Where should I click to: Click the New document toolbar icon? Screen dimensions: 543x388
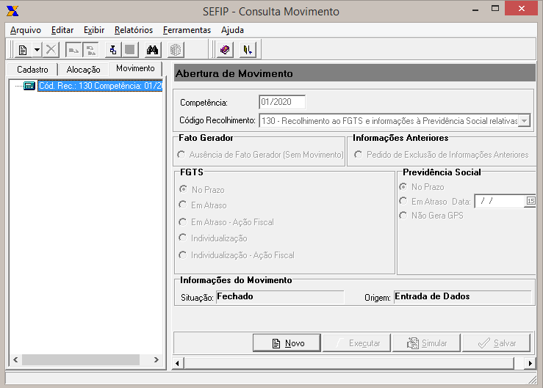23,50
